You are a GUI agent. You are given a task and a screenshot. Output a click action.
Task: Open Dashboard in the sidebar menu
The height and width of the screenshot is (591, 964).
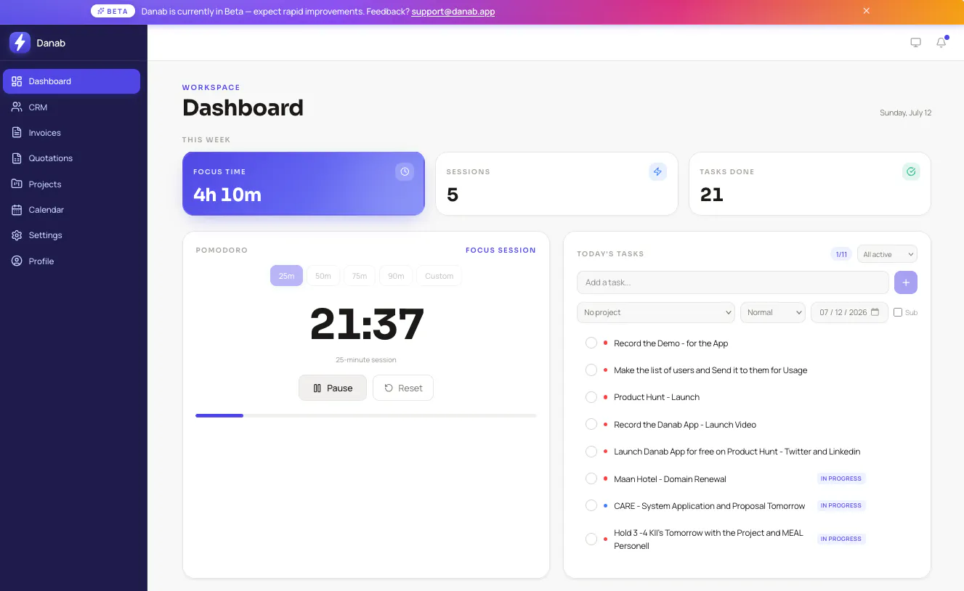tap(71, 81)
